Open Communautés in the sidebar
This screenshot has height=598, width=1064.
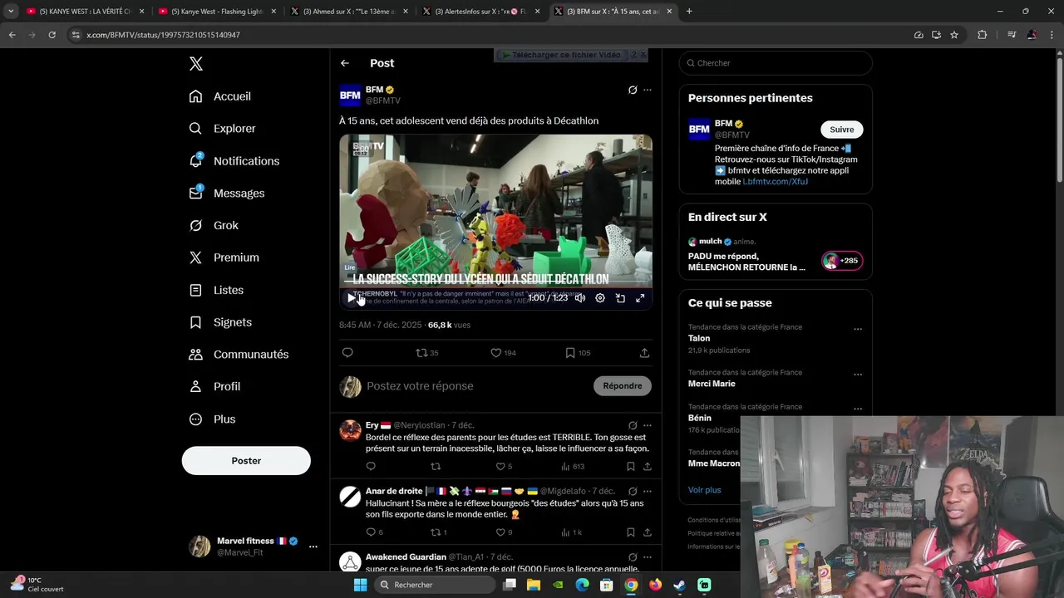(238, 355)
